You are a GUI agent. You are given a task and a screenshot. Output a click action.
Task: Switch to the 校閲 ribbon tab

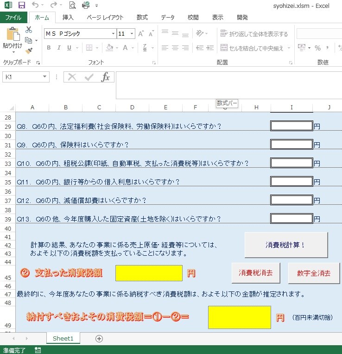(193, 18)
